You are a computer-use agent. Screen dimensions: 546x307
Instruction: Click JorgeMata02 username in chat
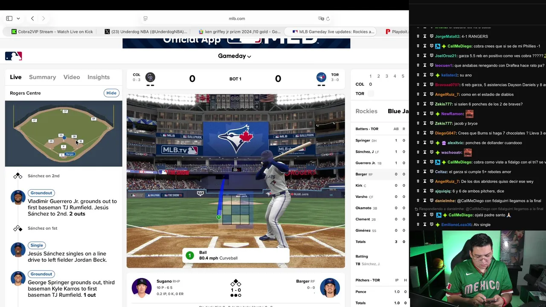point(447,36)
